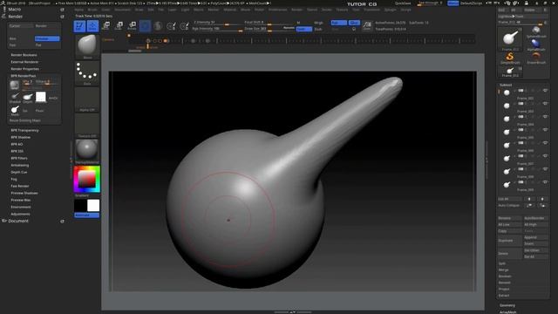Toggle visibility eye of Frame_008 subtool
558x314 pixels.
[x=545, y=168]
